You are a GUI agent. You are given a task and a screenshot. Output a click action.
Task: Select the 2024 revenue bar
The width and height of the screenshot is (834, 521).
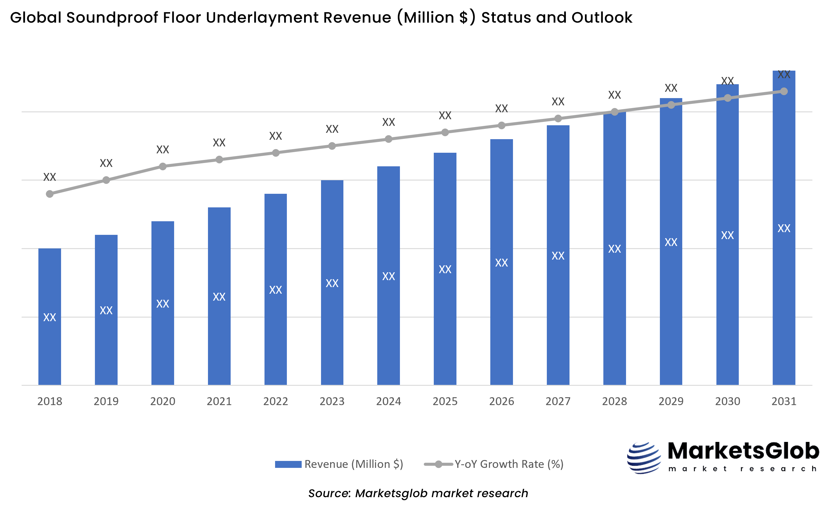(388, 276)
